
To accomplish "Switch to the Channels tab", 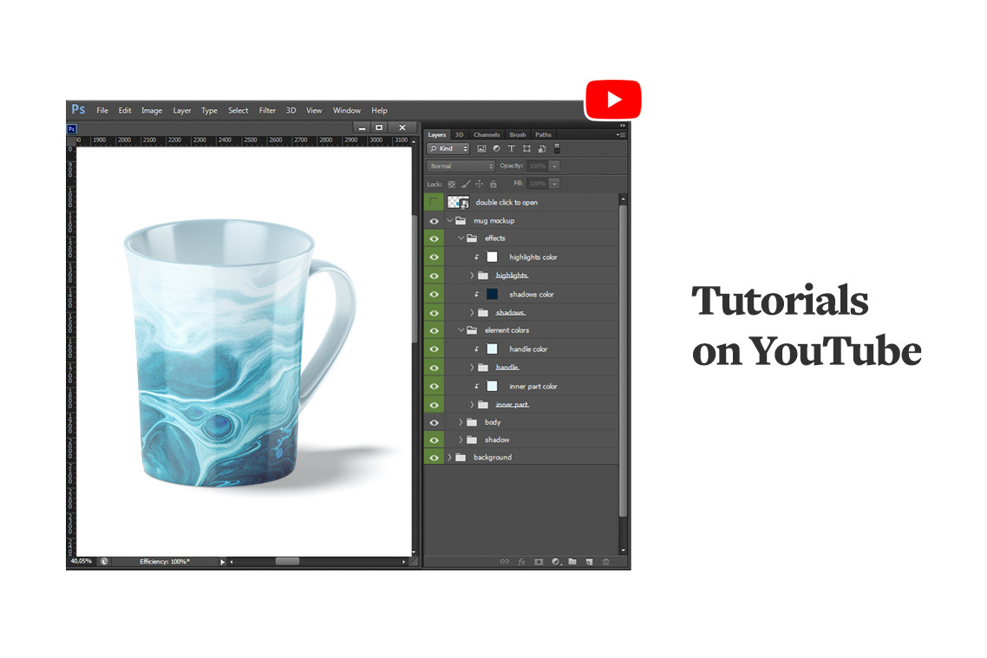I will pos(487,134).
